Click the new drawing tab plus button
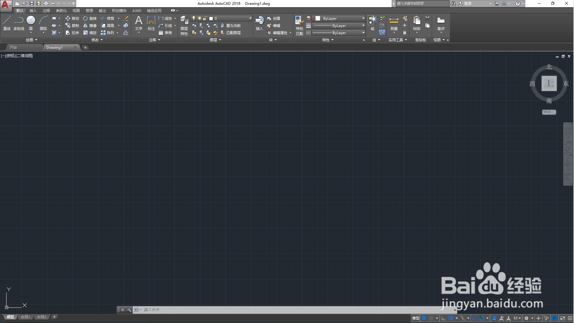Image resolution: width=574 pixels, height=323 pixels. pos(86,48)
